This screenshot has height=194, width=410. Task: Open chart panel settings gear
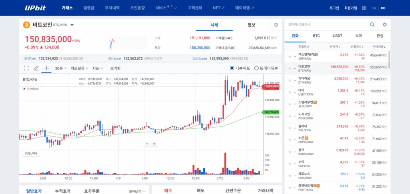click(276, 25)
